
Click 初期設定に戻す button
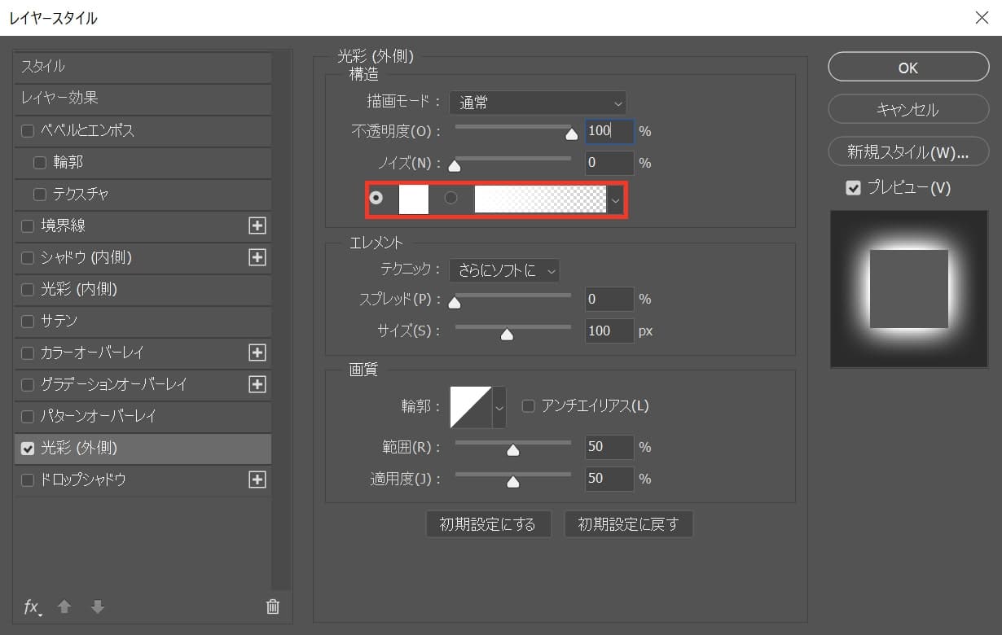tap(628, 524)
